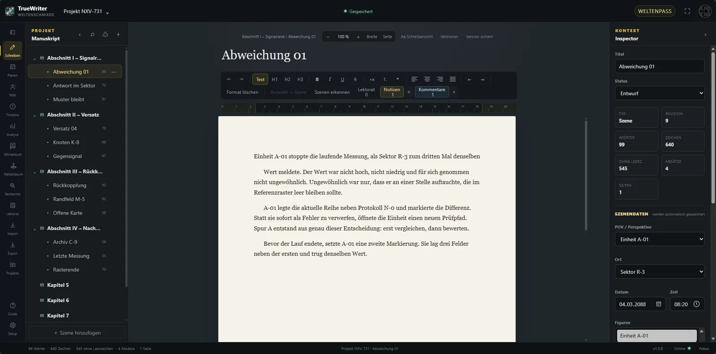
Task: Open the Analyse panel
Action: pyautogui.click(x=13, y=129)
